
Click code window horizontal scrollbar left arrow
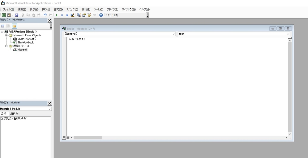pos(72,138)
